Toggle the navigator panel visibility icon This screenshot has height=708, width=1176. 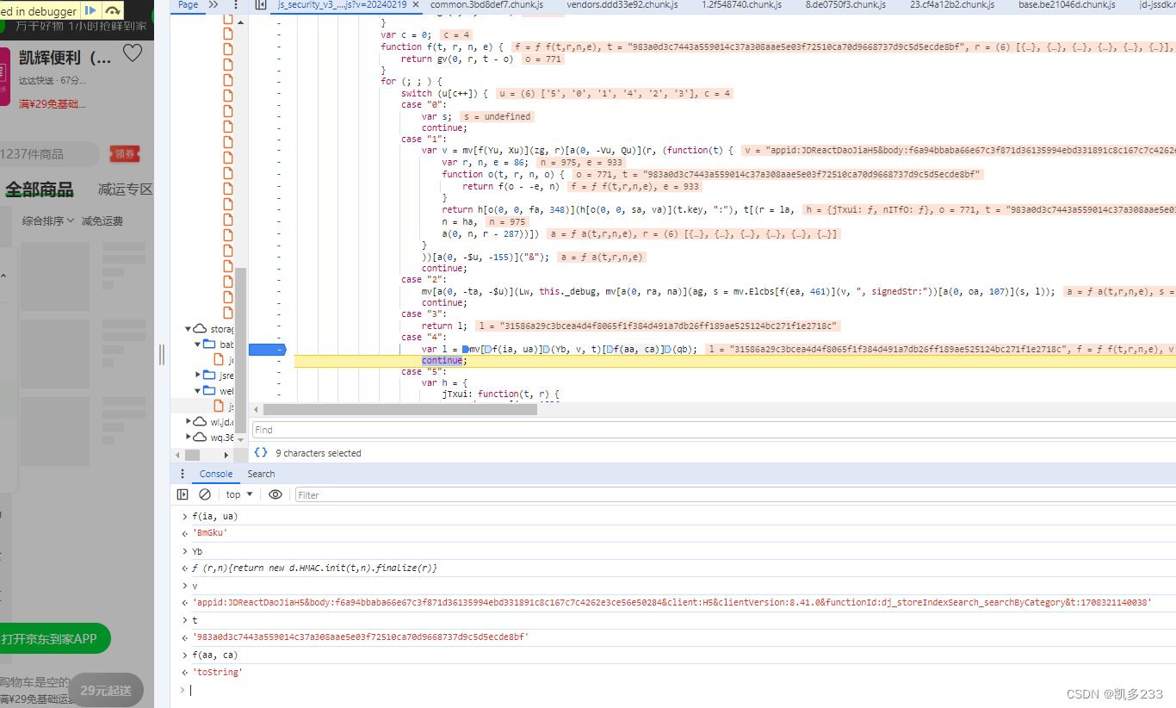tap(260, 5)
